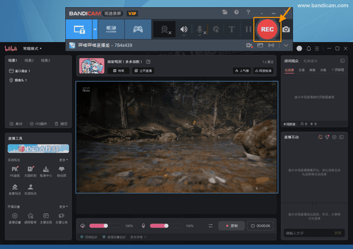The width and height of the screenshot is (353, 249).
Task: Open the bilibili notification bell
Action: click(x=309, y=48)
